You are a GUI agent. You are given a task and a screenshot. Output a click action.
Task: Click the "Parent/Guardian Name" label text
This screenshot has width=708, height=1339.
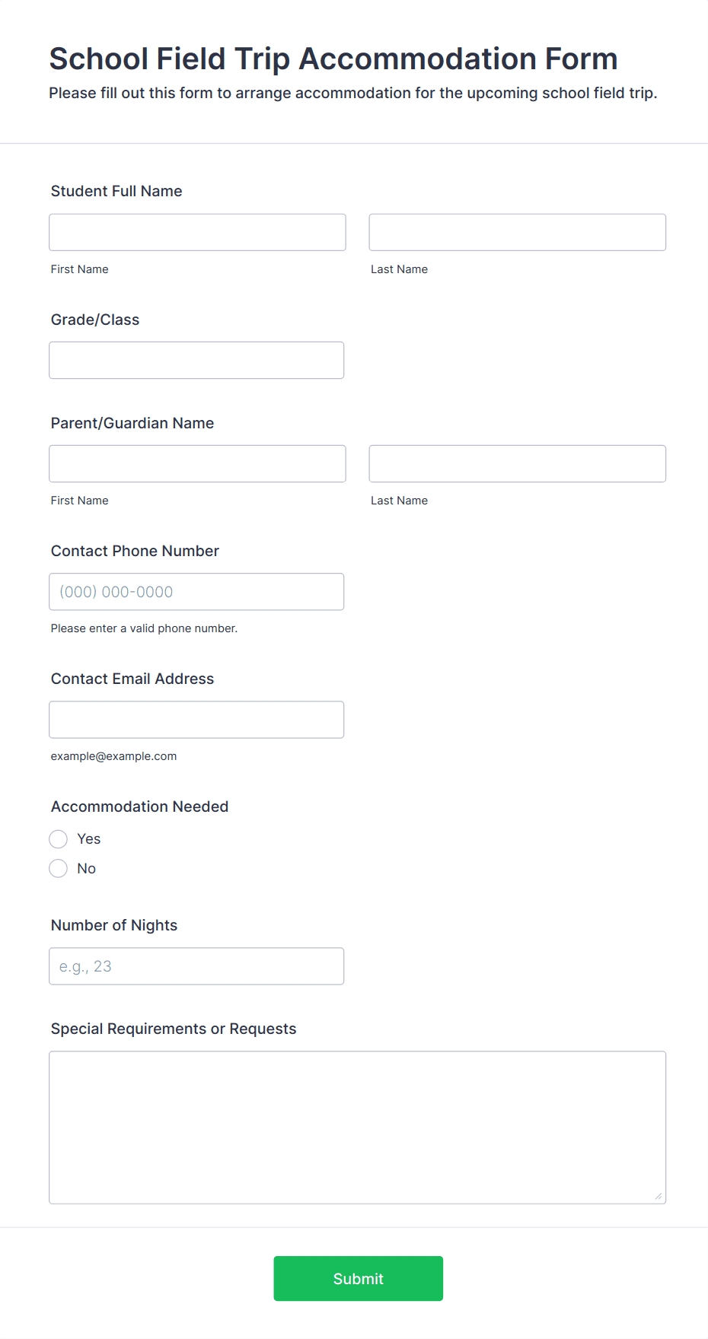[132, 423]
